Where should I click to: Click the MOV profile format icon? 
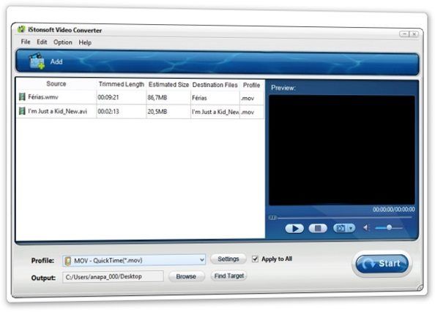coord(67,261)
